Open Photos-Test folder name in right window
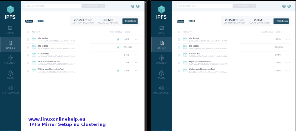This screenshot has height=131, width=296. (x=194, y=54)
